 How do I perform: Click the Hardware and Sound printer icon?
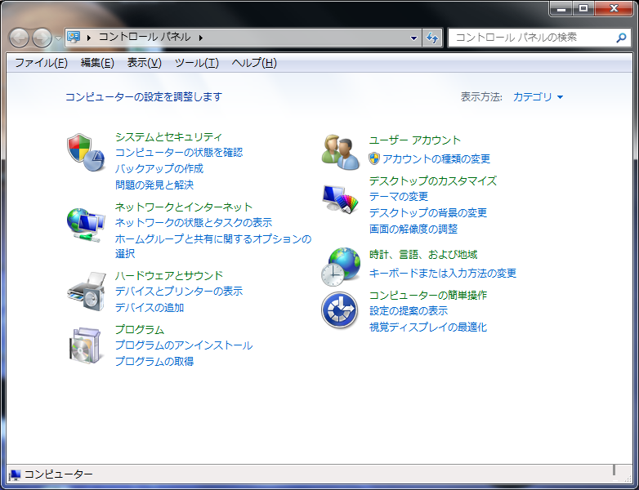pyautogui.click(x=85, y=292)
